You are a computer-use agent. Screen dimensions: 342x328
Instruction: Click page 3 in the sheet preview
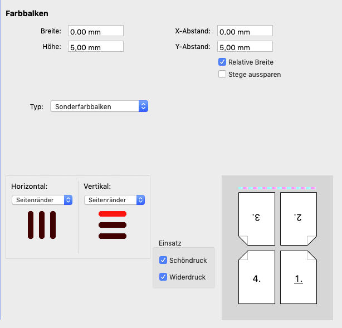point(256,219)
